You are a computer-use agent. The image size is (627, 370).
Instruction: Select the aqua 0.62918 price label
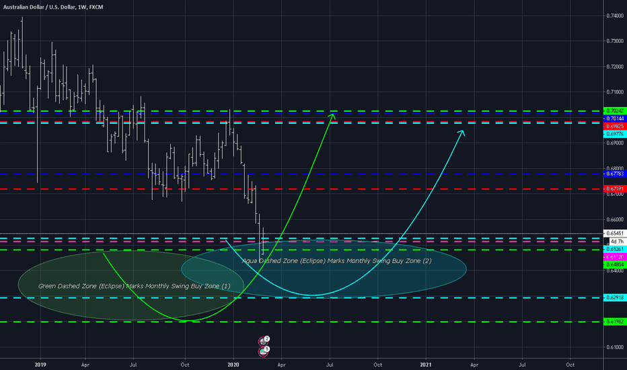pos(615,297)
